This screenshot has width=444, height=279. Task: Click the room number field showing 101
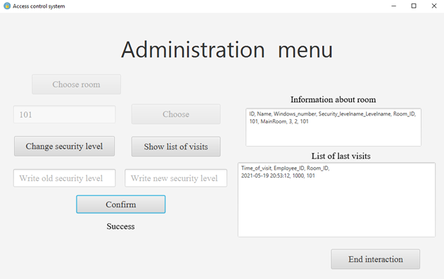(x=64, y=115)
